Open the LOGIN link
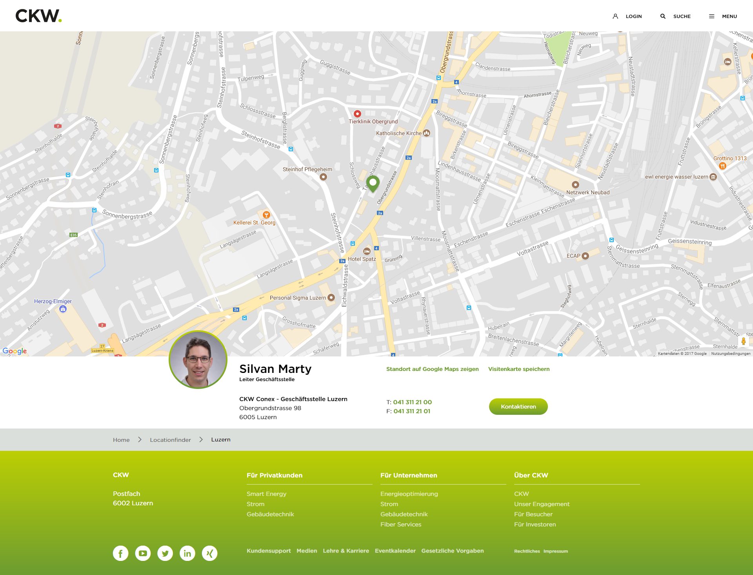Screen dimensions: 753x575 [x=627, y=16]
